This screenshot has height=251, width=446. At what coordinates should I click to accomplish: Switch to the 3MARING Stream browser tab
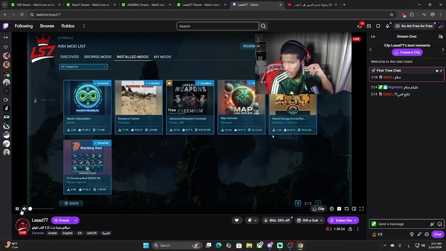[146, 5]
